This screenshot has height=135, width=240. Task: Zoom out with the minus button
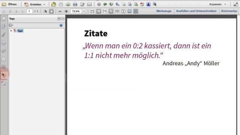[60, 11]
